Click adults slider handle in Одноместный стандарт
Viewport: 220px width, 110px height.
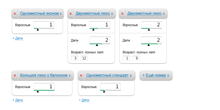pos(104,91)
